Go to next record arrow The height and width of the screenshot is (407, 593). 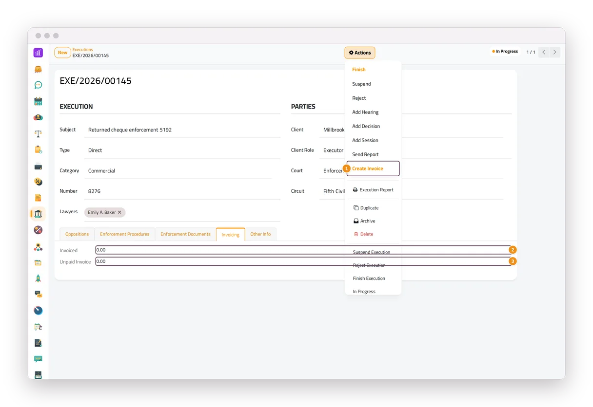pos(555,52)
